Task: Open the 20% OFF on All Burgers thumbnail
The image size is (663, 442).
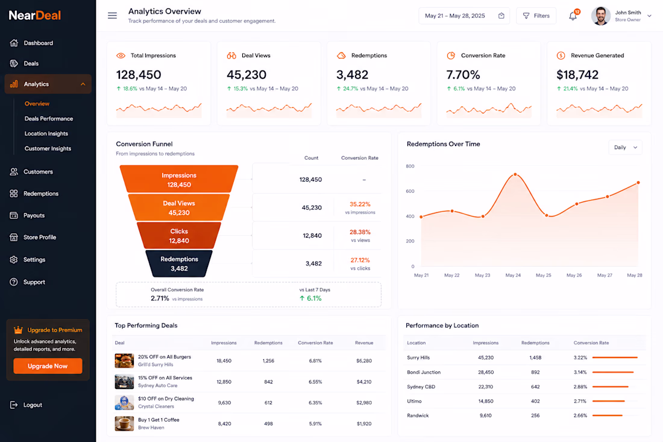Action: tap(124, 361)
